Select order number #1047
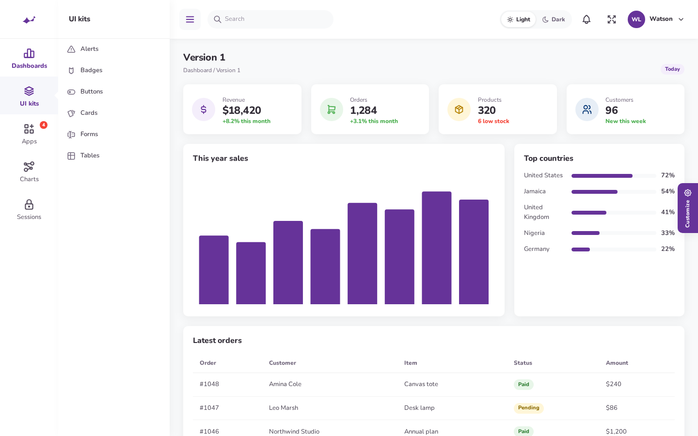Image resolution: width=698 pixels, height=436 pixels. pyautogui.click(x=209, y=408)
